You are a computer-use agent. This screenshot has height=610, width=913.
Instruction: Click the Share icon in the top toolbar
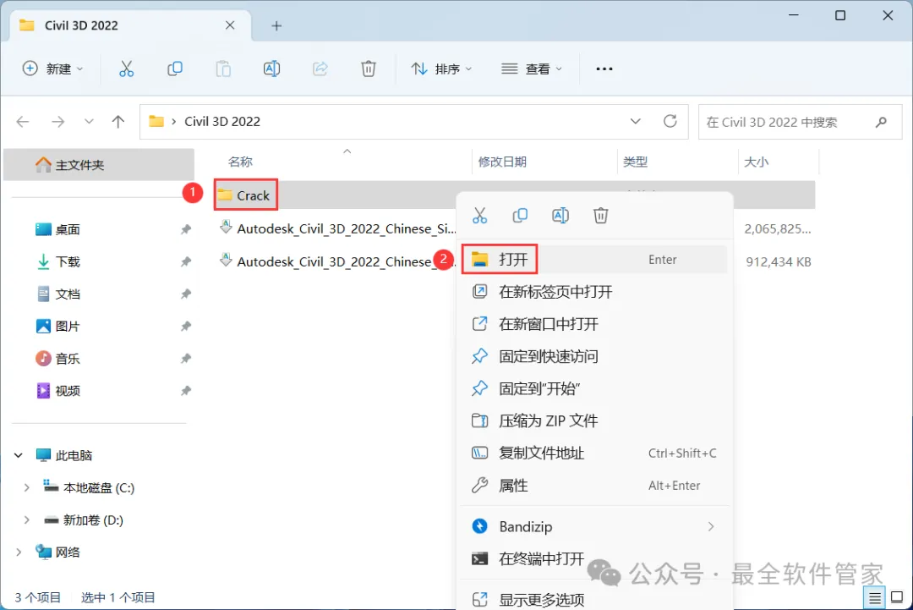click(x=320, y=69)
